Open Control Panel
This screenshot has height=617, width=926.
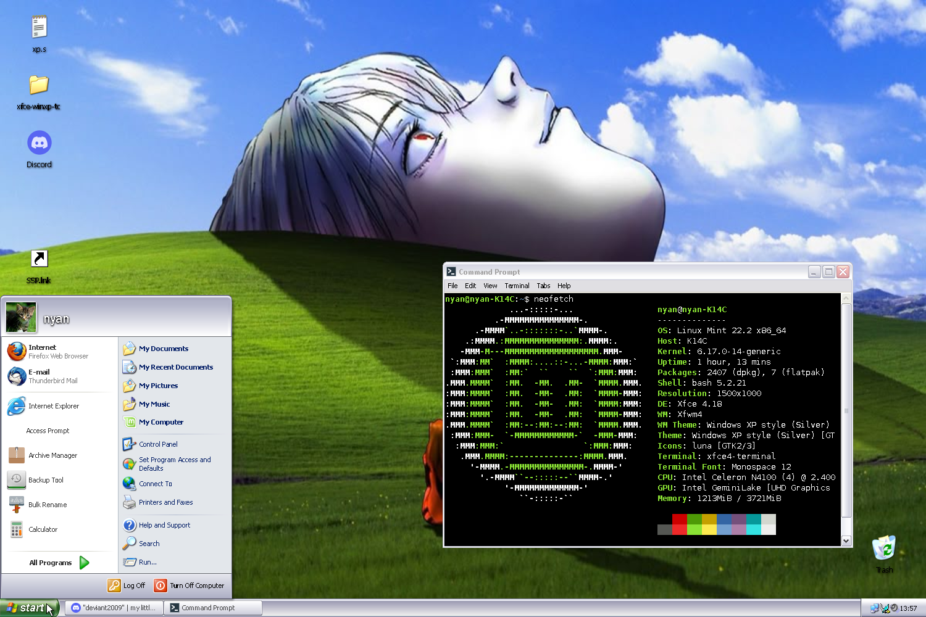(173, 444)
